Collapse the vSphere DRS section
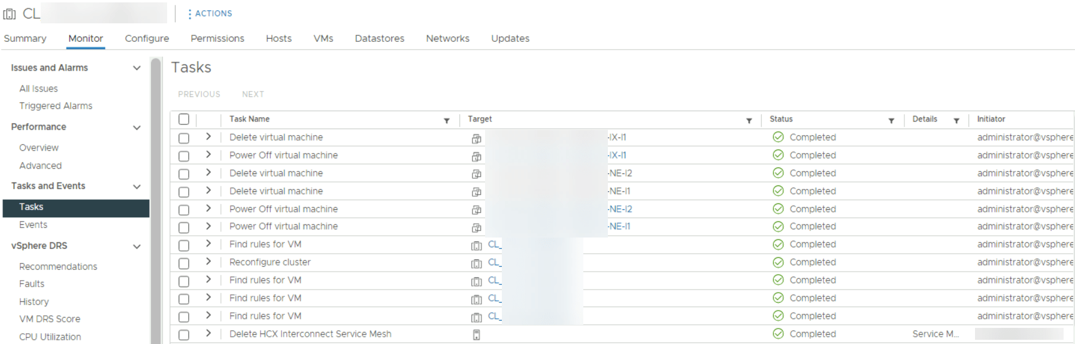This screenshot has height=344, width=1075. click(137, 246)
